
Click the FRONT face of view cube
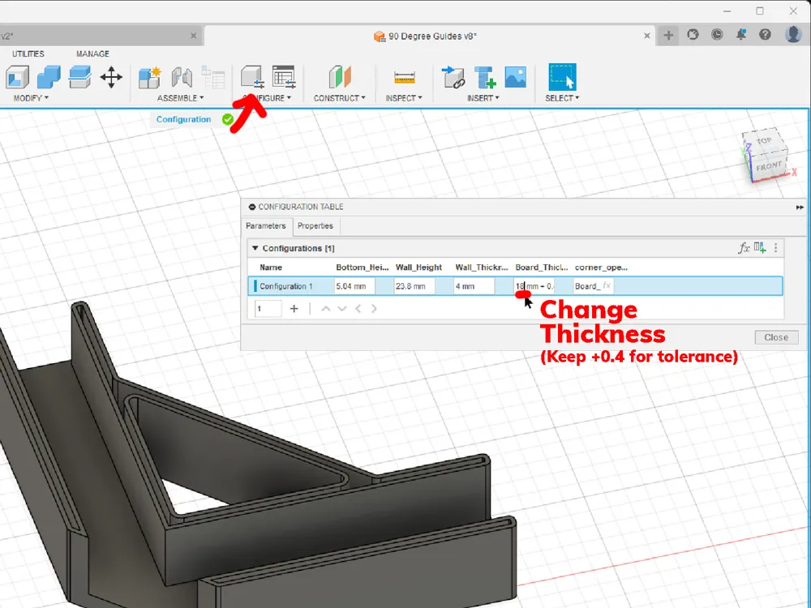(x=769, y=166)
